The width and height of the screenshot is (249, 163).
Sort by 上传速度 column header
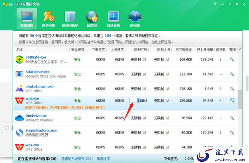point(117,50)
